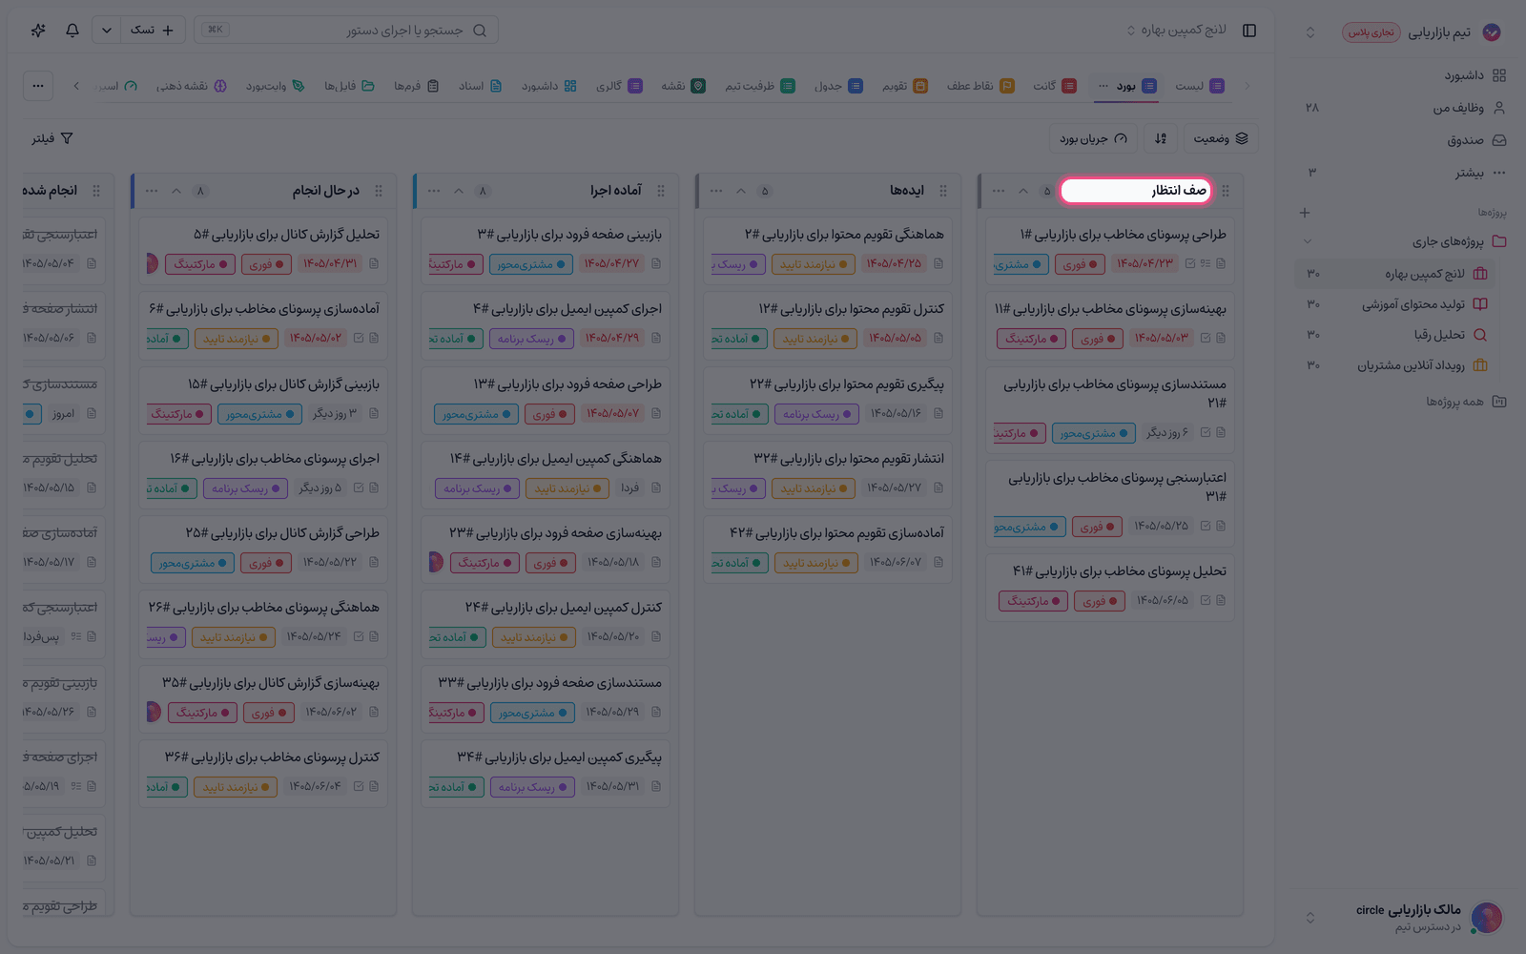Open the «وایت‌بورد» whiteboard tab
The width and height of the screenshot is (1526, 954).
pos(275,86)
